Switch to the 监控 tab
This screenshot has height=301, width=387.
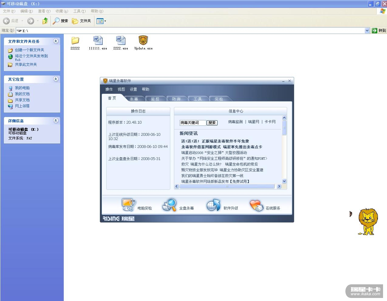(155, 99)
